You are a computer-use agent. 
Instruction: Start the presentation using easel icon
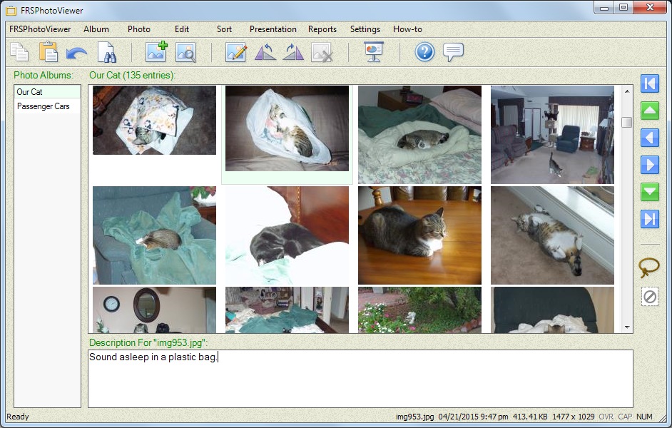[x=374, y=52]
